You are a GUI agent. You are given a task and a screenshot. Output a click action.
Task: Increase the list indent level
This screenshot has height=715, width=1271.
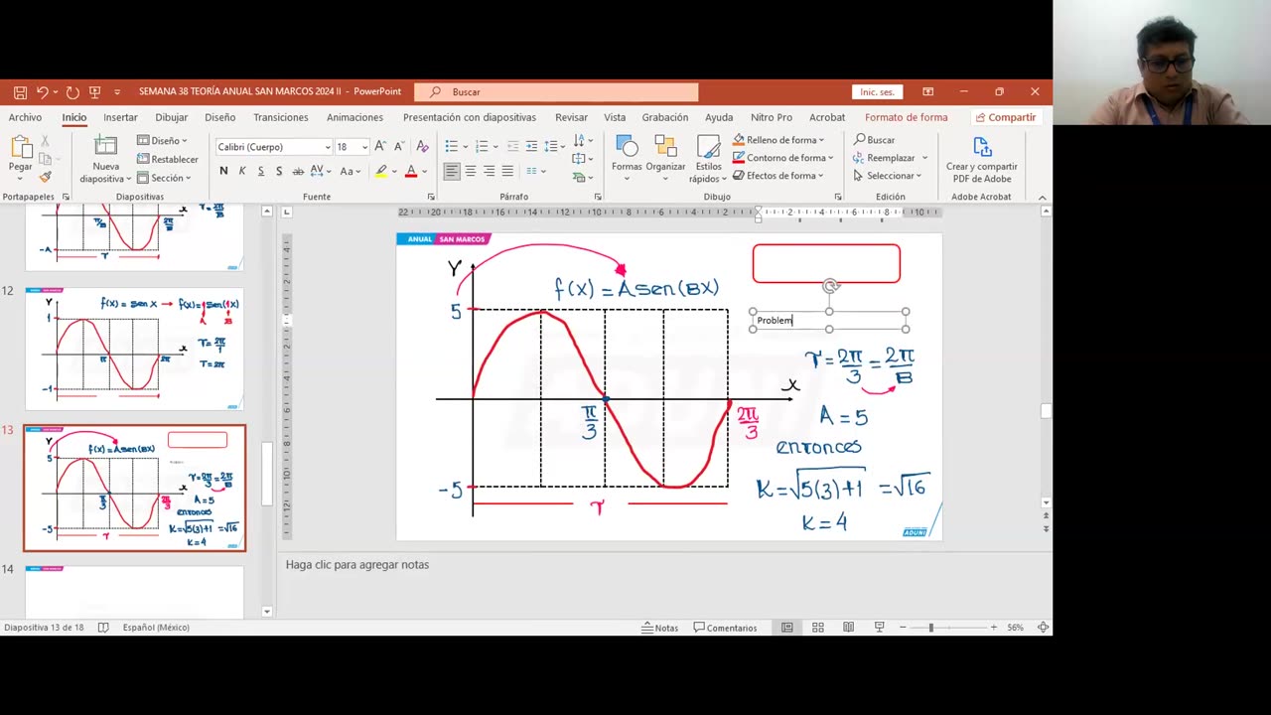[x=532, y=147]
